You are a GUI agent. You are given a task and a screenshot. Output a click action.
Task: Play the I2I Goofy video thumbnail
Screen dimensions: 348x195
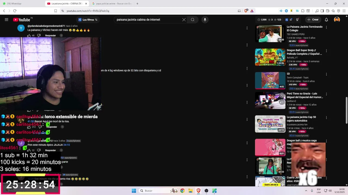tap(270, 81)
